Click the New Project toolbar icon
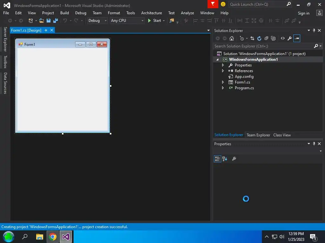 (31, 21)
